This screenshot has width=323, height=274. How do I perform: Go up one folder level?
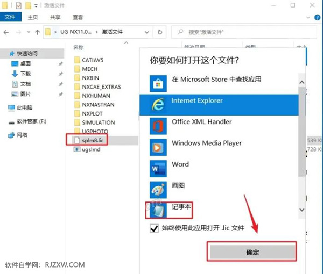coord(37,32)
